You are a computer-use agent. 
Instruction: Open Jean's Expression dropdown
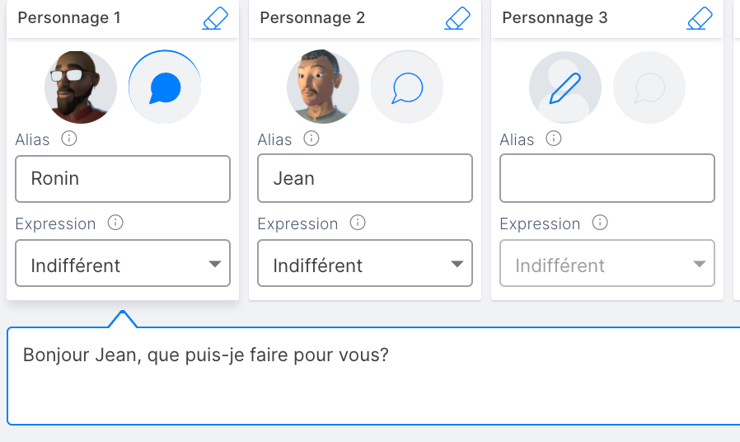365,263
